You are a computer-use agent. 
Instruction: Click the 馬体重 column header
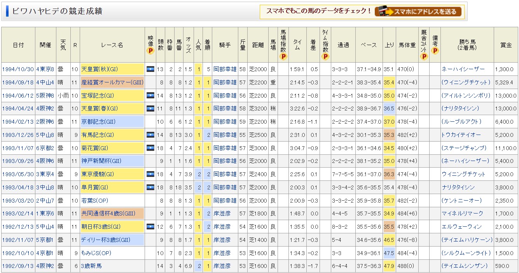click(407, 45)
